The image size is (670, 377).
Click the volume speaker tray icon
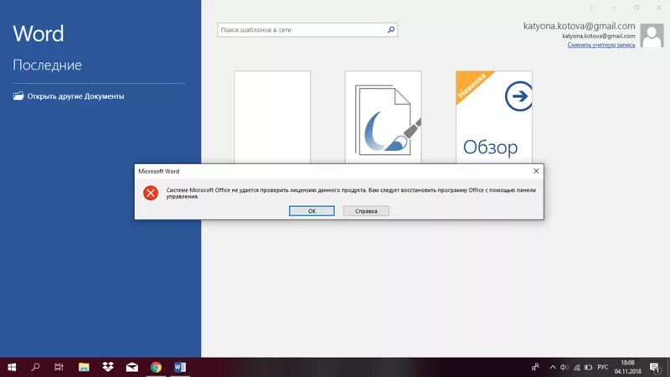tap(564, 367)
